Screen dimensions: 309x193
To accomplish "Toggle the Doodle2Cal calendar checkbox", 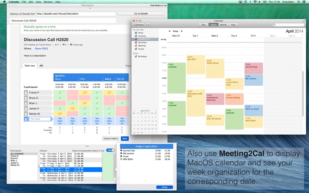I will tap(136, 39).
